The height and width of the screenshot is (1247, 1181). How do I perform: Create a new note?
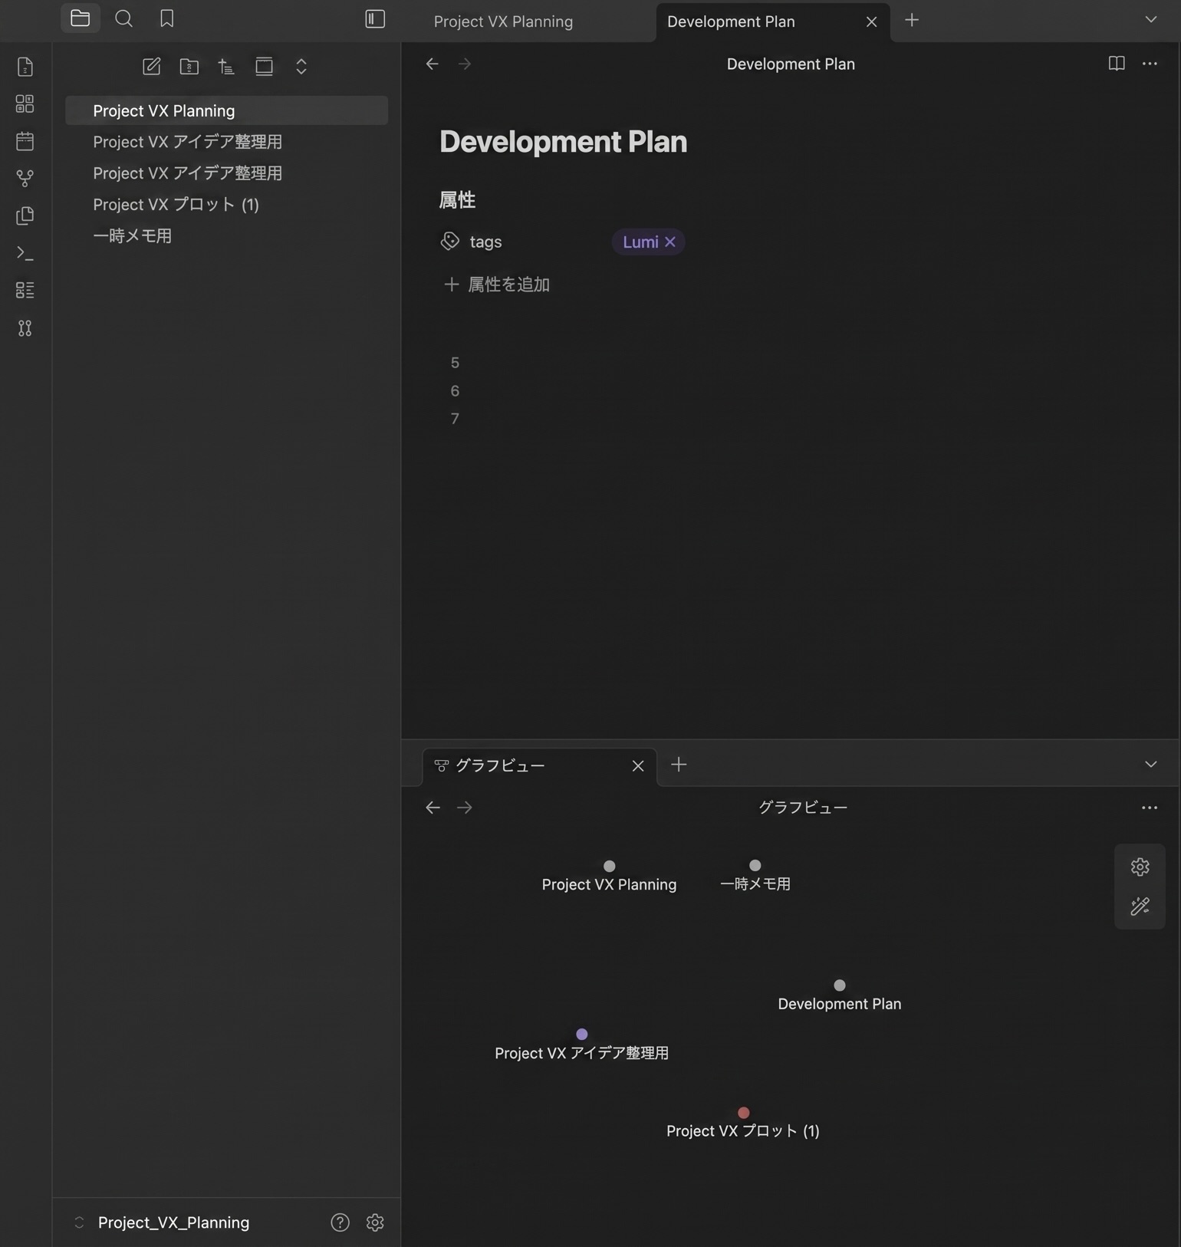click(x=152, y=66)
